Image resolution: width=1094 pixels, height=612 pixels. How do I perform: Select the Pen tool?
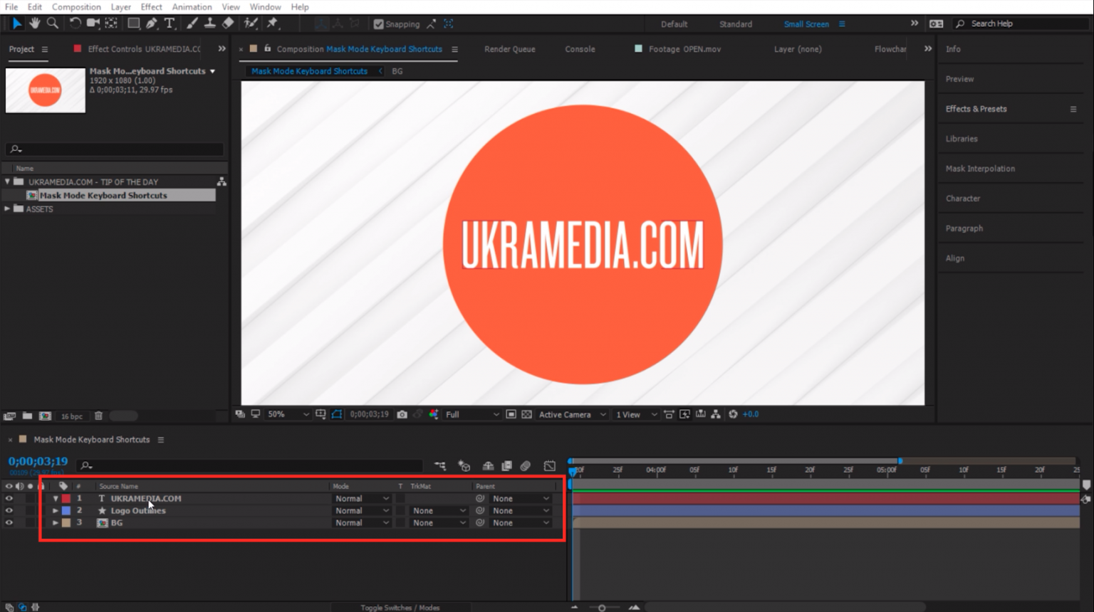coord(152,23)
